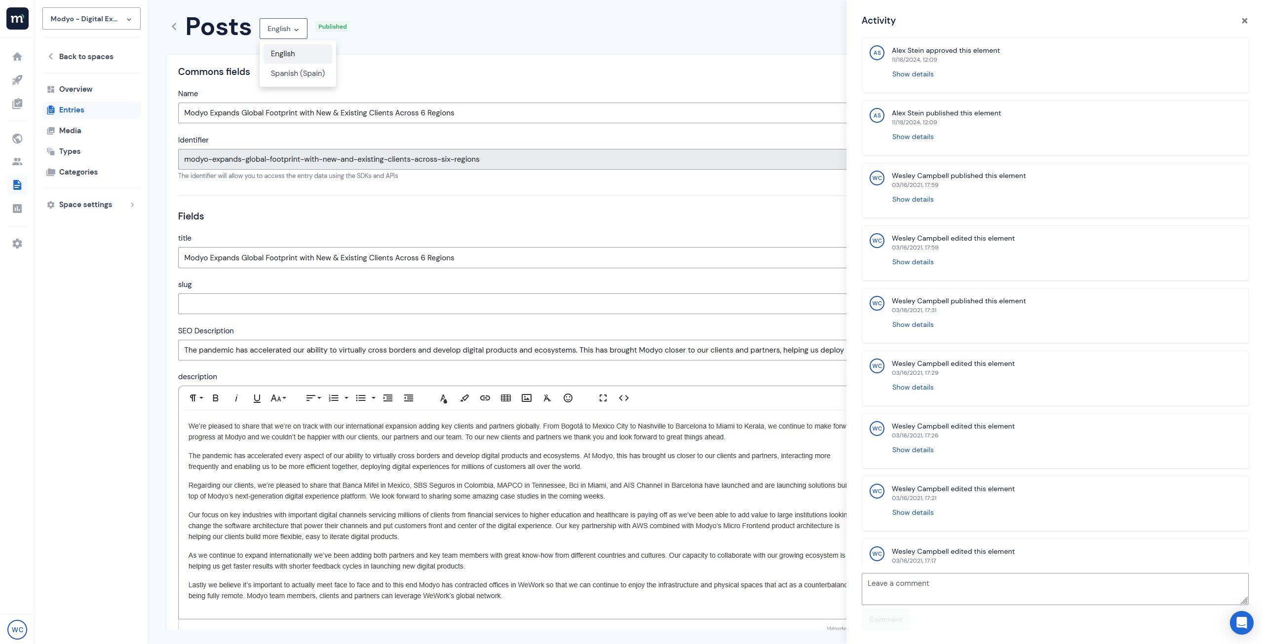Open the font size dropdown
Screen dimensions: 1262x644
coord(278,398)
